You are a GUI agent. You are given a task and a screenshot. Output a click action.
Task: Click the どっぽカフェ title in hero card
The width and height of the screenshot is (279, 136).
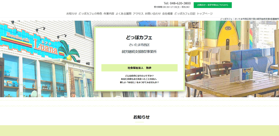pyautogui.click(x=139, y=38)
